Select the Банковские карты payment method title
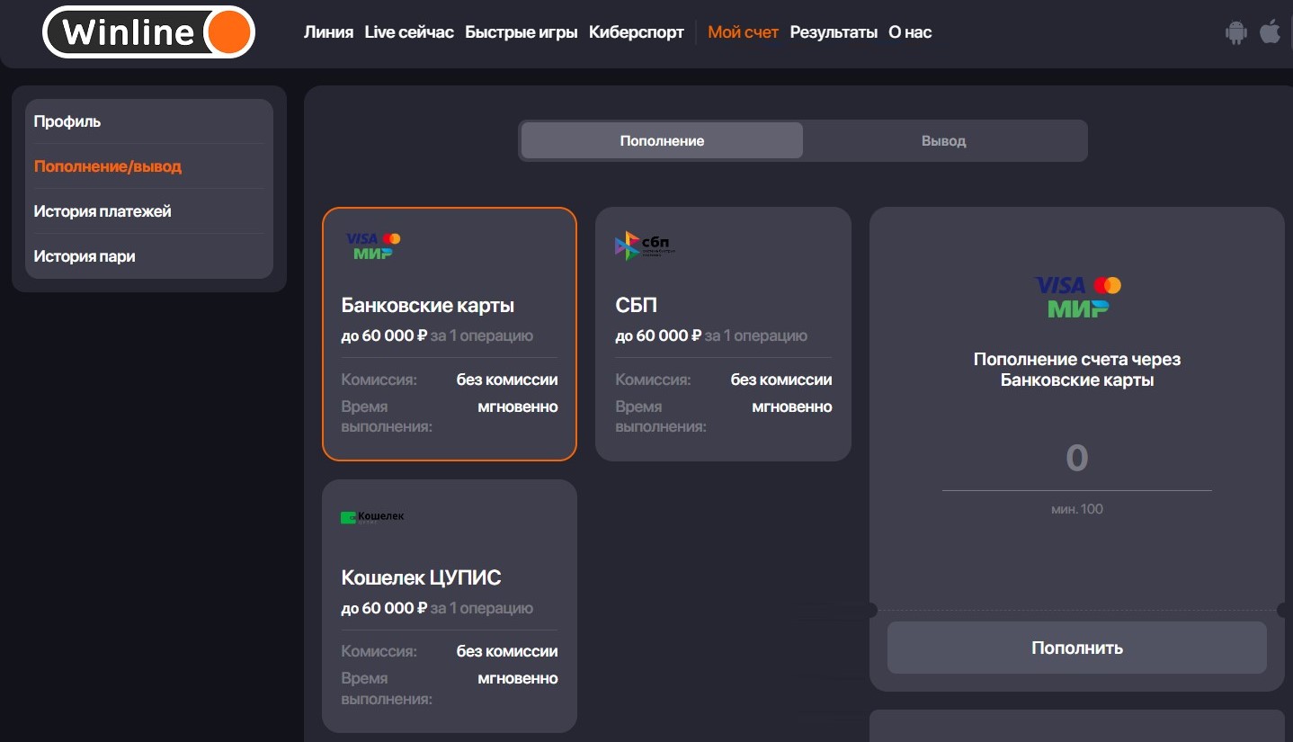Viewport: 1293px width, 742px height. coord(428,306)
